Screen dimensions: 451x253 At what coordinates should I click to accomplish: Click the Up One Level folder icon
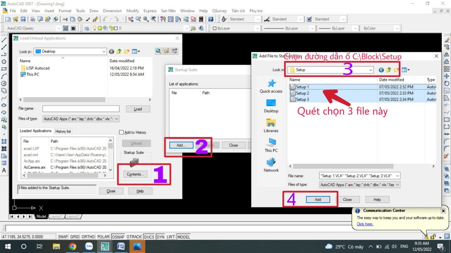pyautogui.click(x=388, y=70)
